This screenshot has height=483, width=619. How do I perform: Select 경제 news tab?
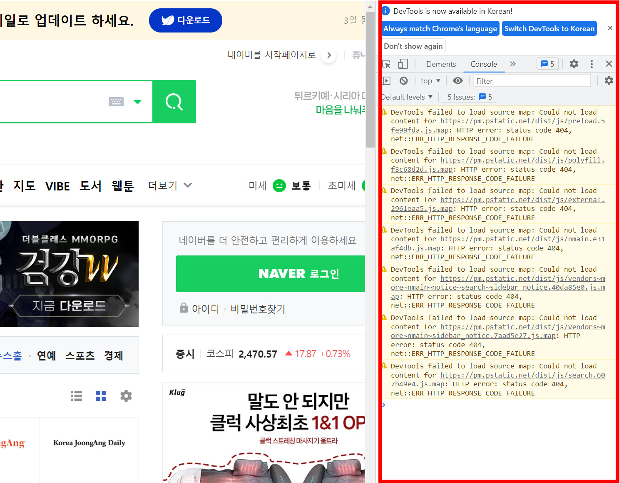click(113, 355)
